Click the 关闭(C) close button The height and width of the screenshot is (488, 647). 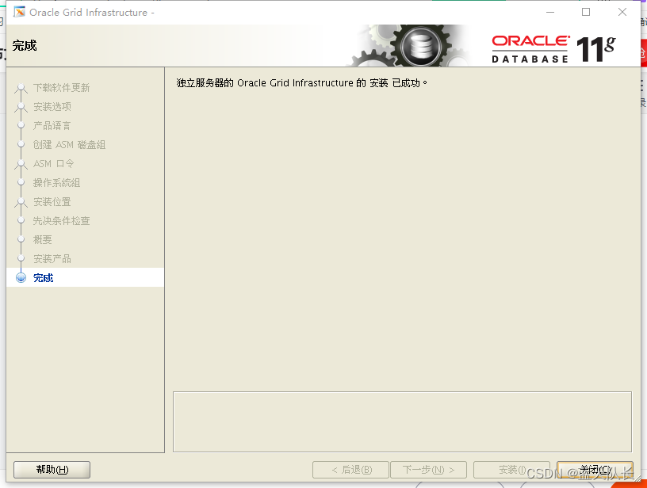(595, 470)
